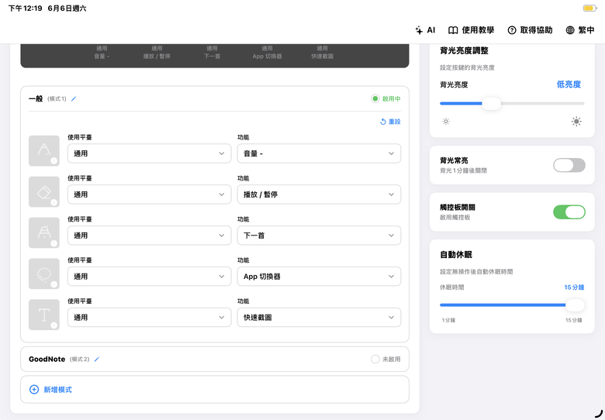
Task: Adjust the 休眠時間 slider thumb
Action: click(575, 305)
